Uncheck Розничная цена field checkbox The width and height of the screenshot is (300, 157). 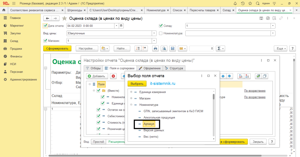pos(98,129)
